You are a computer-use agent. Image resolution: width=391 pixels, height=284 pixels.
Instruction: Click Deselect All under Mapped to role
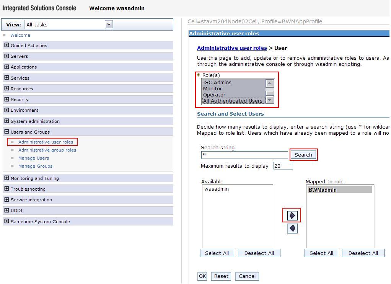pyautogui.click(x=363, y=253)
